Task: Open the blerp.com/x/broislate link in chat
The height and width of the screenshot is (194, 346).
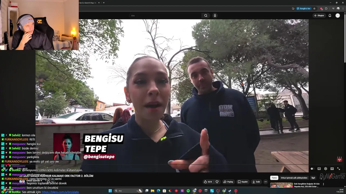Action: (x=60, y=192)
